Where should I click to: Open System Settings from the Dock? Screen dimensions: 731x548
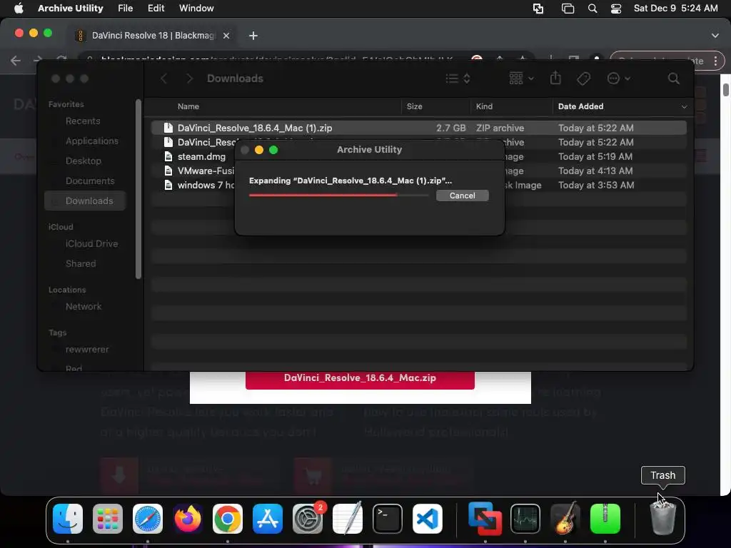[x=308, y=519]
